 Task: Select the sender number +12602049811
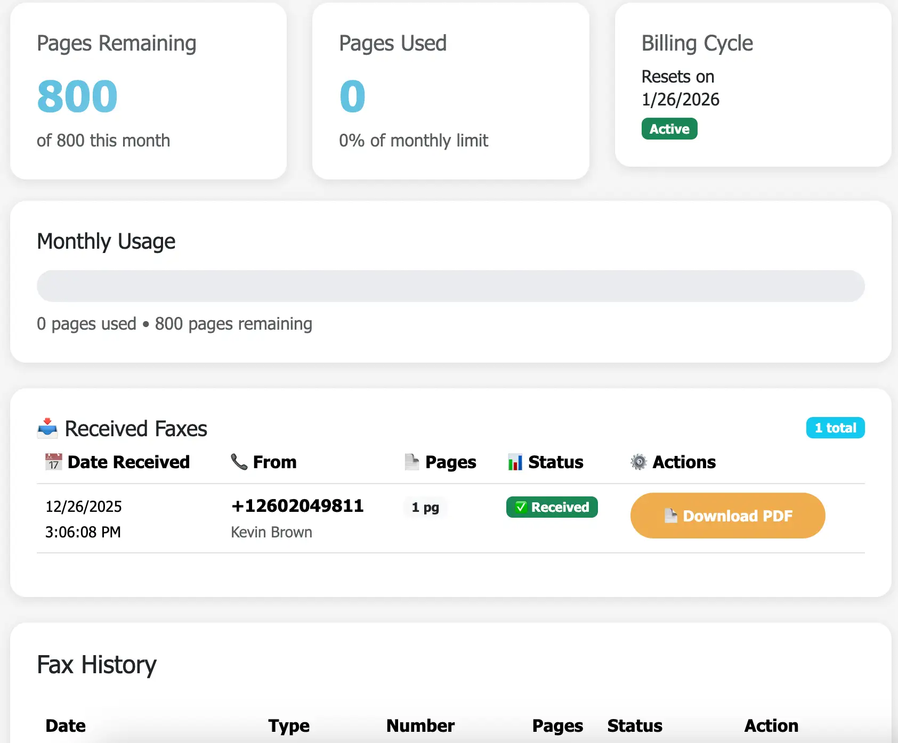click(297, 505)
